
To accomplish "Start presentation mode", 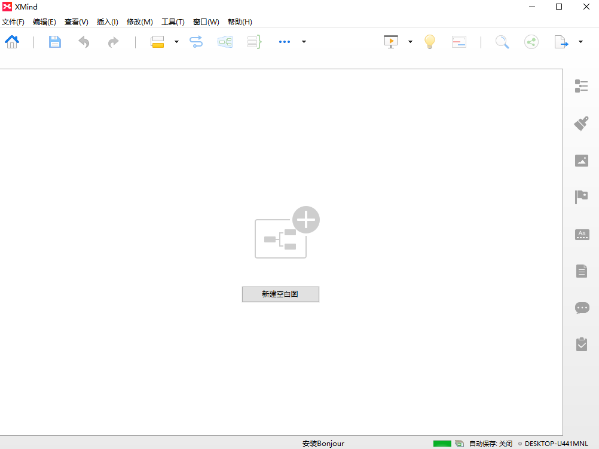I will [x=391, y=42].
